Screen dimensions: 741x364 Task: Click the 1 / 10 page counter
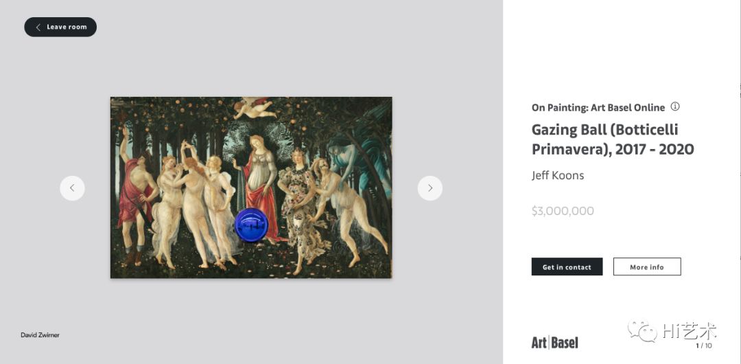(x=704, y=345)
